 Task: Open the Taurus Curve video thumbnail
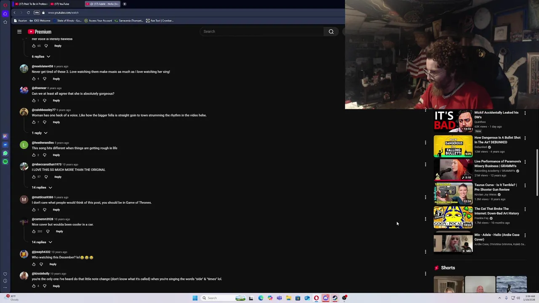(453, 193)
